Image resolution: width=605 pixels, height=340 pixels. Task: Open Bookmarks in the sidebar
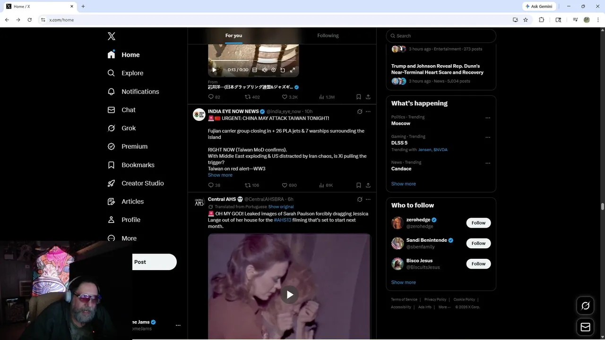(x=131, y=165)
